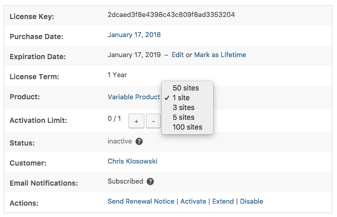Click the help icon beside Subscribed

point(150,182)
